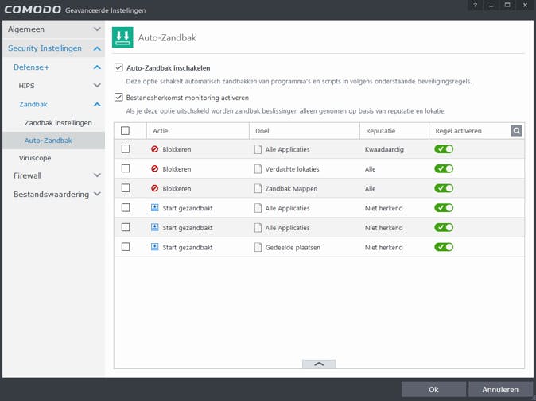This screenshot has height=401, width=536.
Task: Disable rule toggle for Kwaadaardig row
Action: click(444, 149)
